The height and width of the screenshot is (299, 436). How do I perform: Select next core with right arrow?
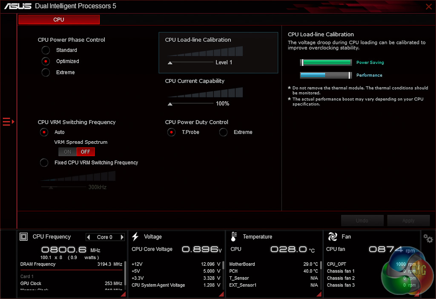122,237
